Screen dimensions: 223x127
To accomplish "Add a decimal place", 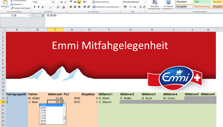I will coord(140,7).
